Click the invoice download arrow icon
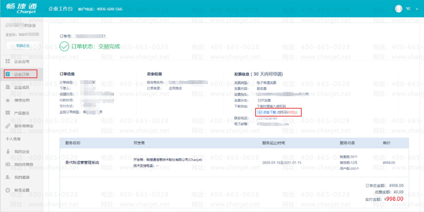 260,112
